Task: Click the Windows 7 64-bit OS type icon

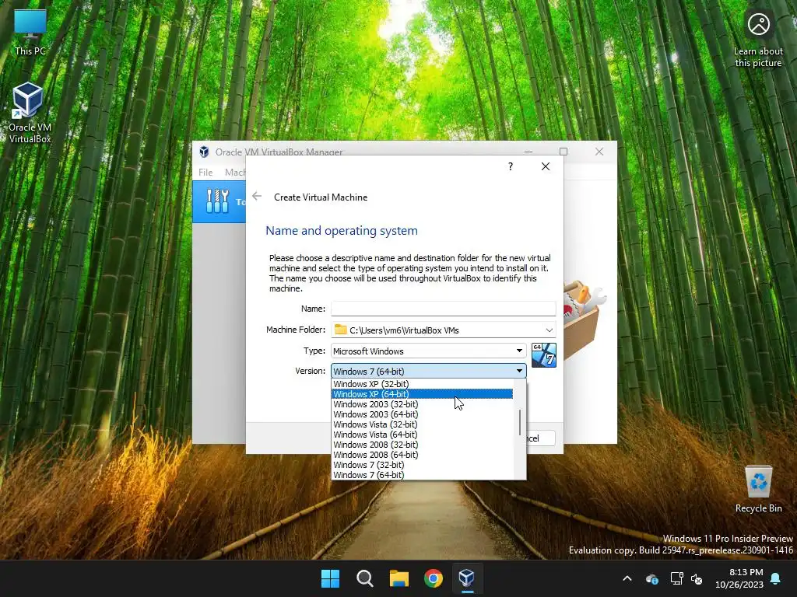Action: click(544, 354)
